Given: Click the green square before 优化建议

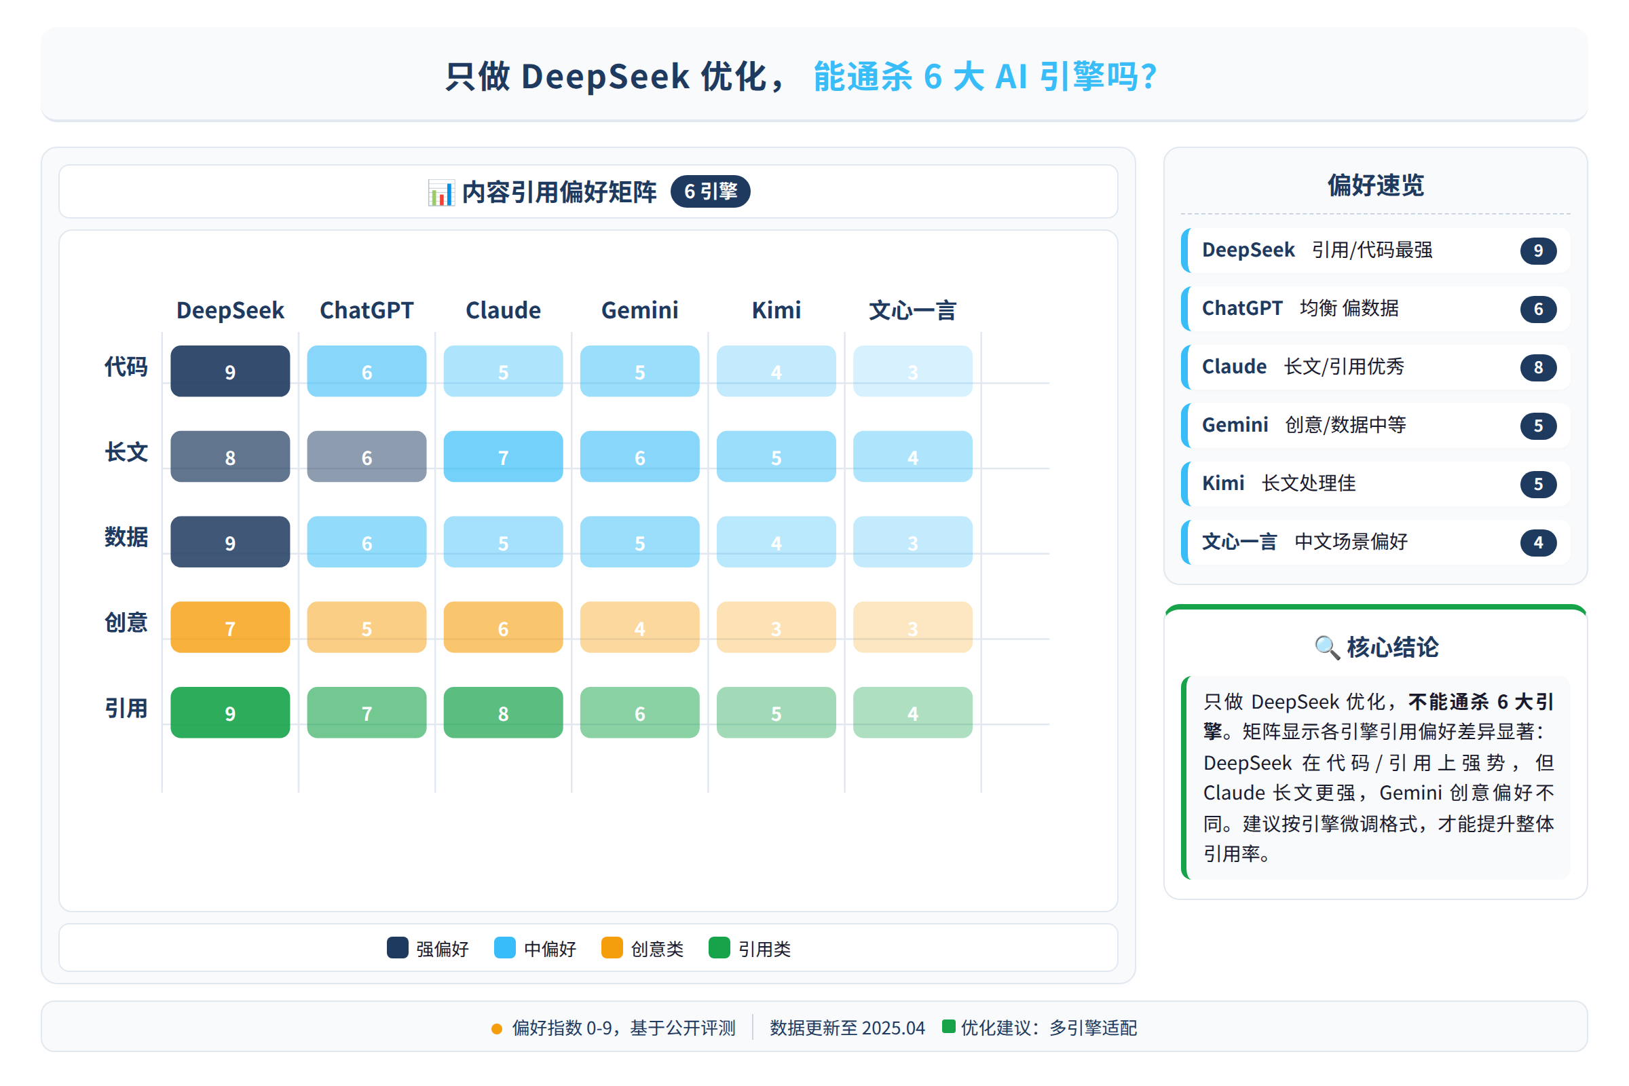Looking at the screenshot, I should pyautogui.click(x=948, y=1026).
